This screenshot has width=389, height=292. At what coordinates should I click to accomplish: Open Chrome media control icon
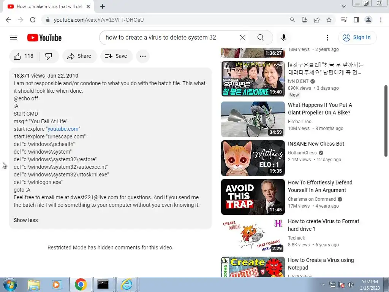344,20
